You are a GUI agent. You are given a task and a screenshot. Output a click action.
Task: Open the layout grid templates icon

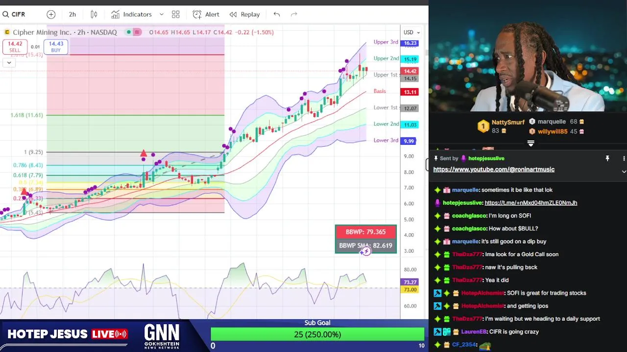coord(175,14)
